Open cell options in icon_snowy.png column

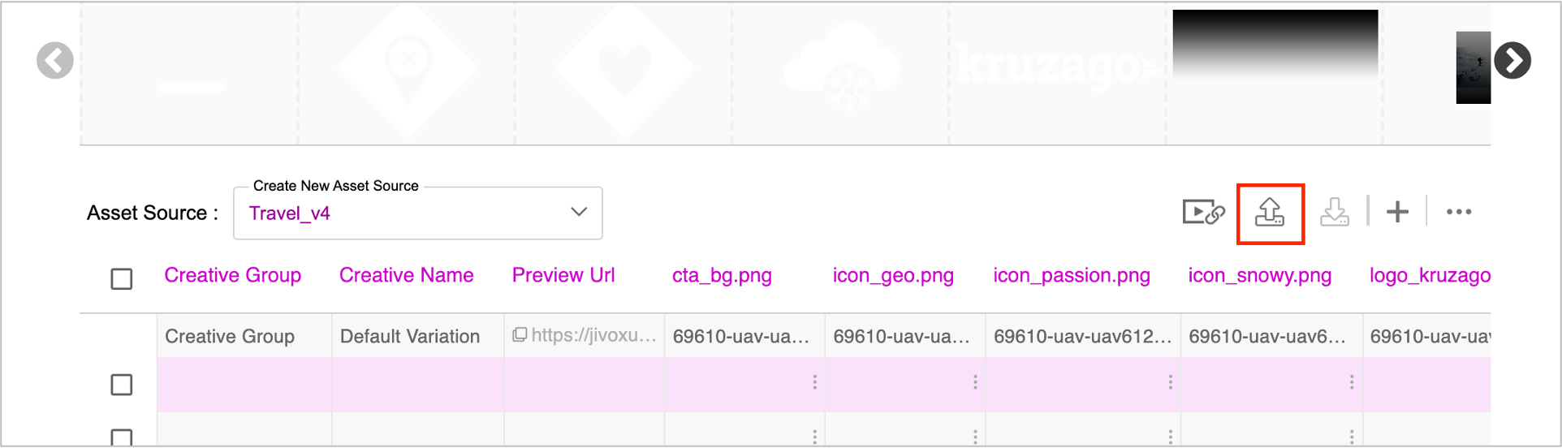tap(1351, 382)
